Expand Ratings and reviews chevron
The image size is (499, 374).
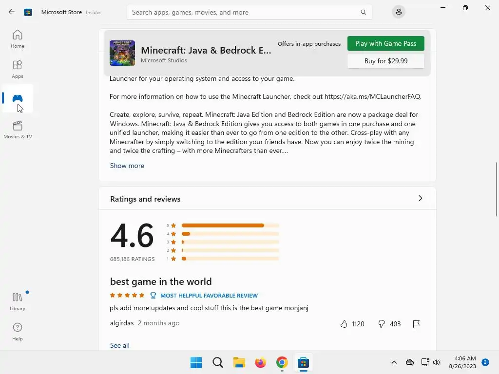[420, 199]
